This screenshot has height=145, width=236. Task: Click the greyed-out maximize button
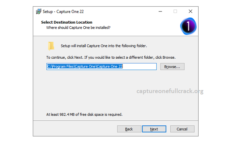point(175,11)
